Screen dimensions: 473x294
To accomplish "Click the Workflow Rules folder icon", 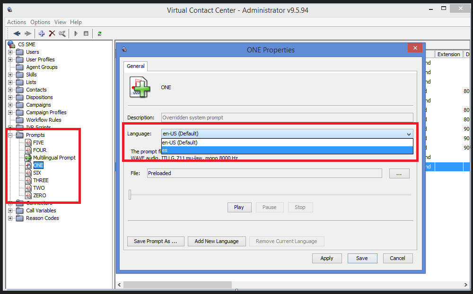I will 19,120.
